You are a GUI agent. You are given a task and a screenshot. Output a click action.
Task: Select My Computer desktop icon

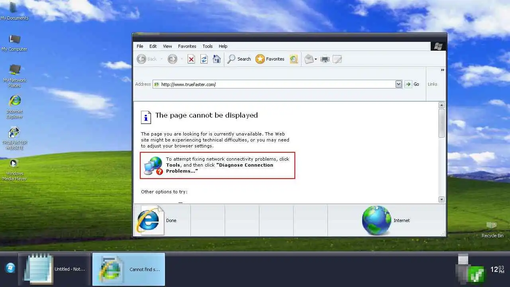[x=14, y=43]
